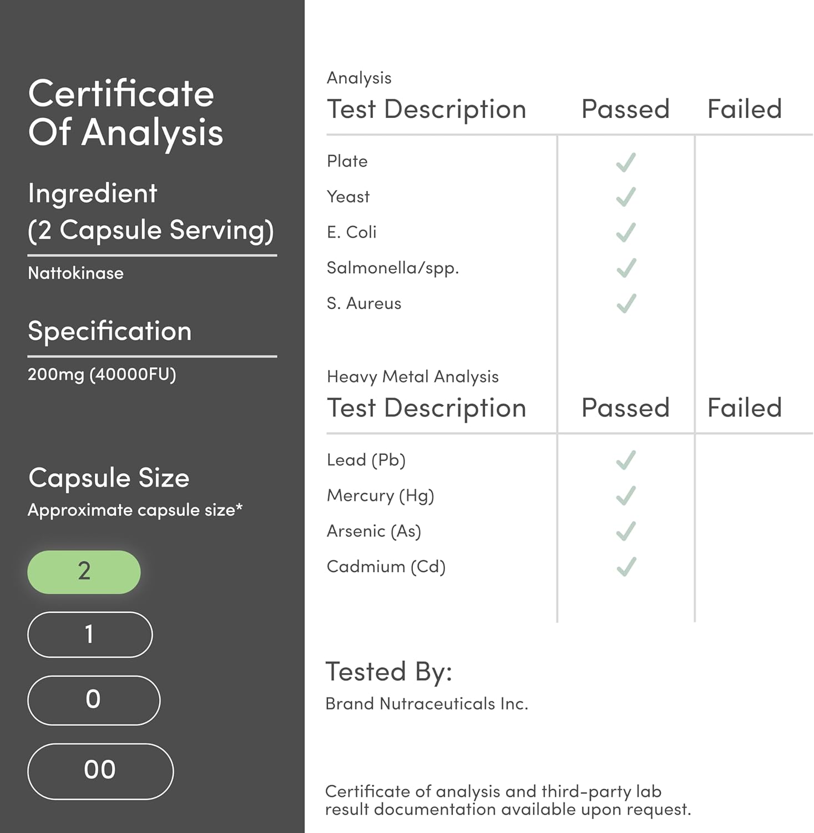Viewport: 814px width, 833px height.
Task: Choose capsule size 0 option
Action: tap(94, 700)
